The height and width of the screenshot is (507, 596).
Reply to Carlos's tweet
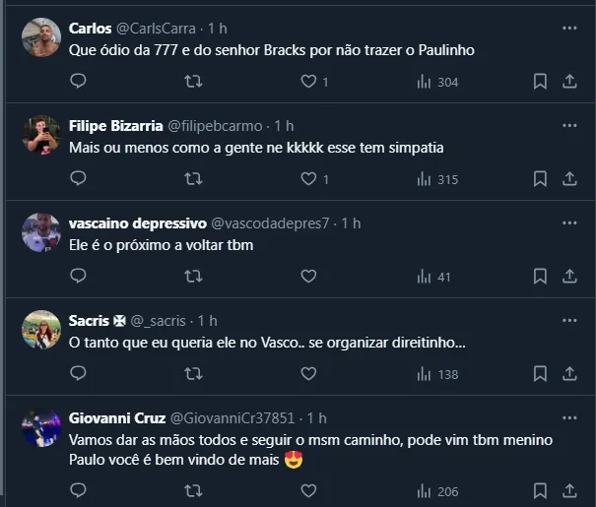tap(78, 82)
